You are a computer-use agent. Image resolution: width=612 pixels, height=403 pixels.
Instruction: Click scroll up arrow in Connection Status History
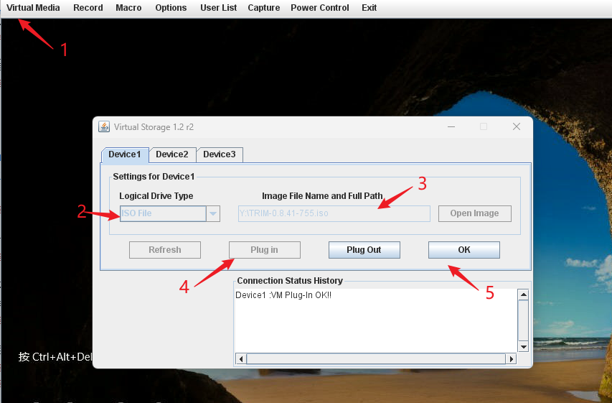click(x=524, y=295)
